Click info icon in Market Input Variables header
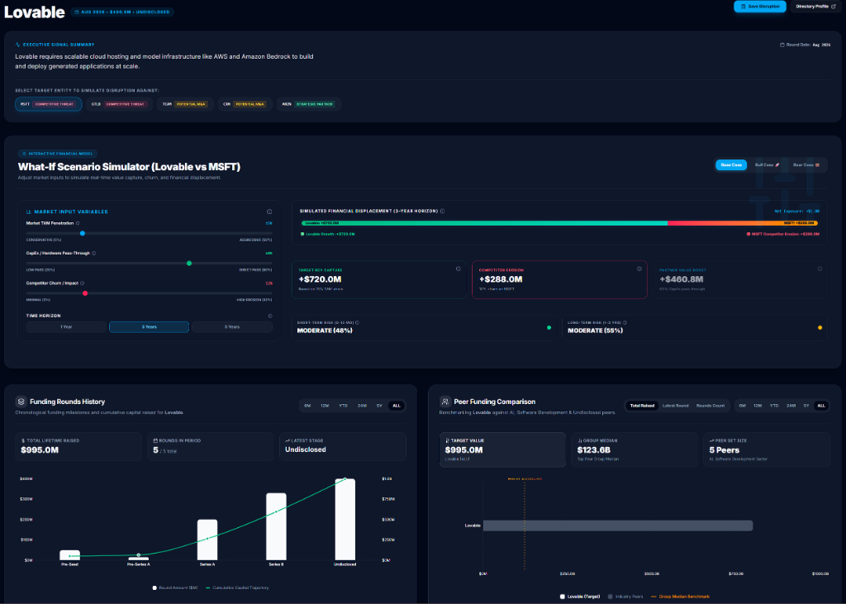Screen dimensions: 846x604 269,212
